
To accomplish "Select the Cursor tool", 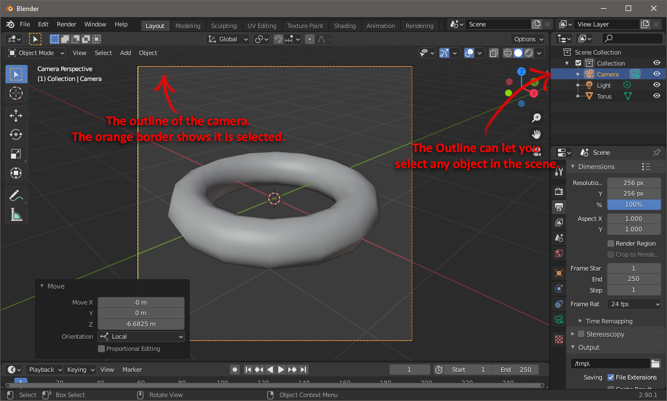I will 16,93.
